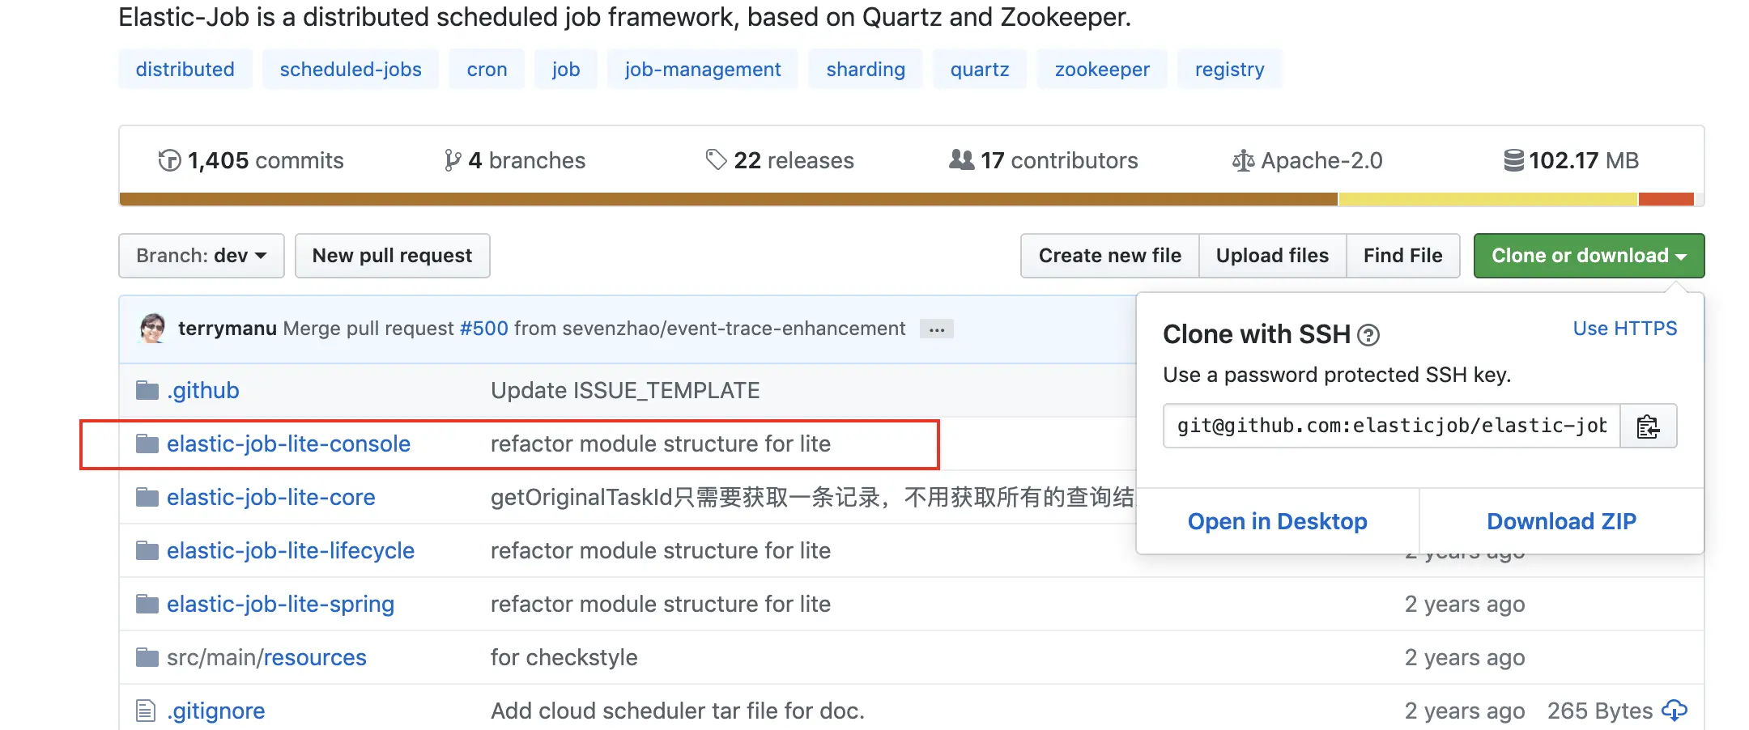Click the download icon next to .gitignore size
This screenshot has width=1749, height=730.
click(1674, 711)
